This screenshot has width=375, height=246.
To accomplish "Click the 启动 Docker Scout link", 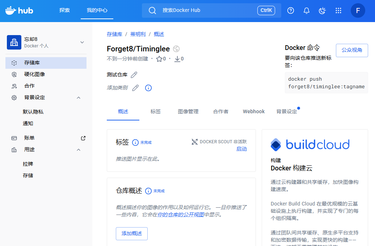I will pyautogui.click(x=241, y=149).
